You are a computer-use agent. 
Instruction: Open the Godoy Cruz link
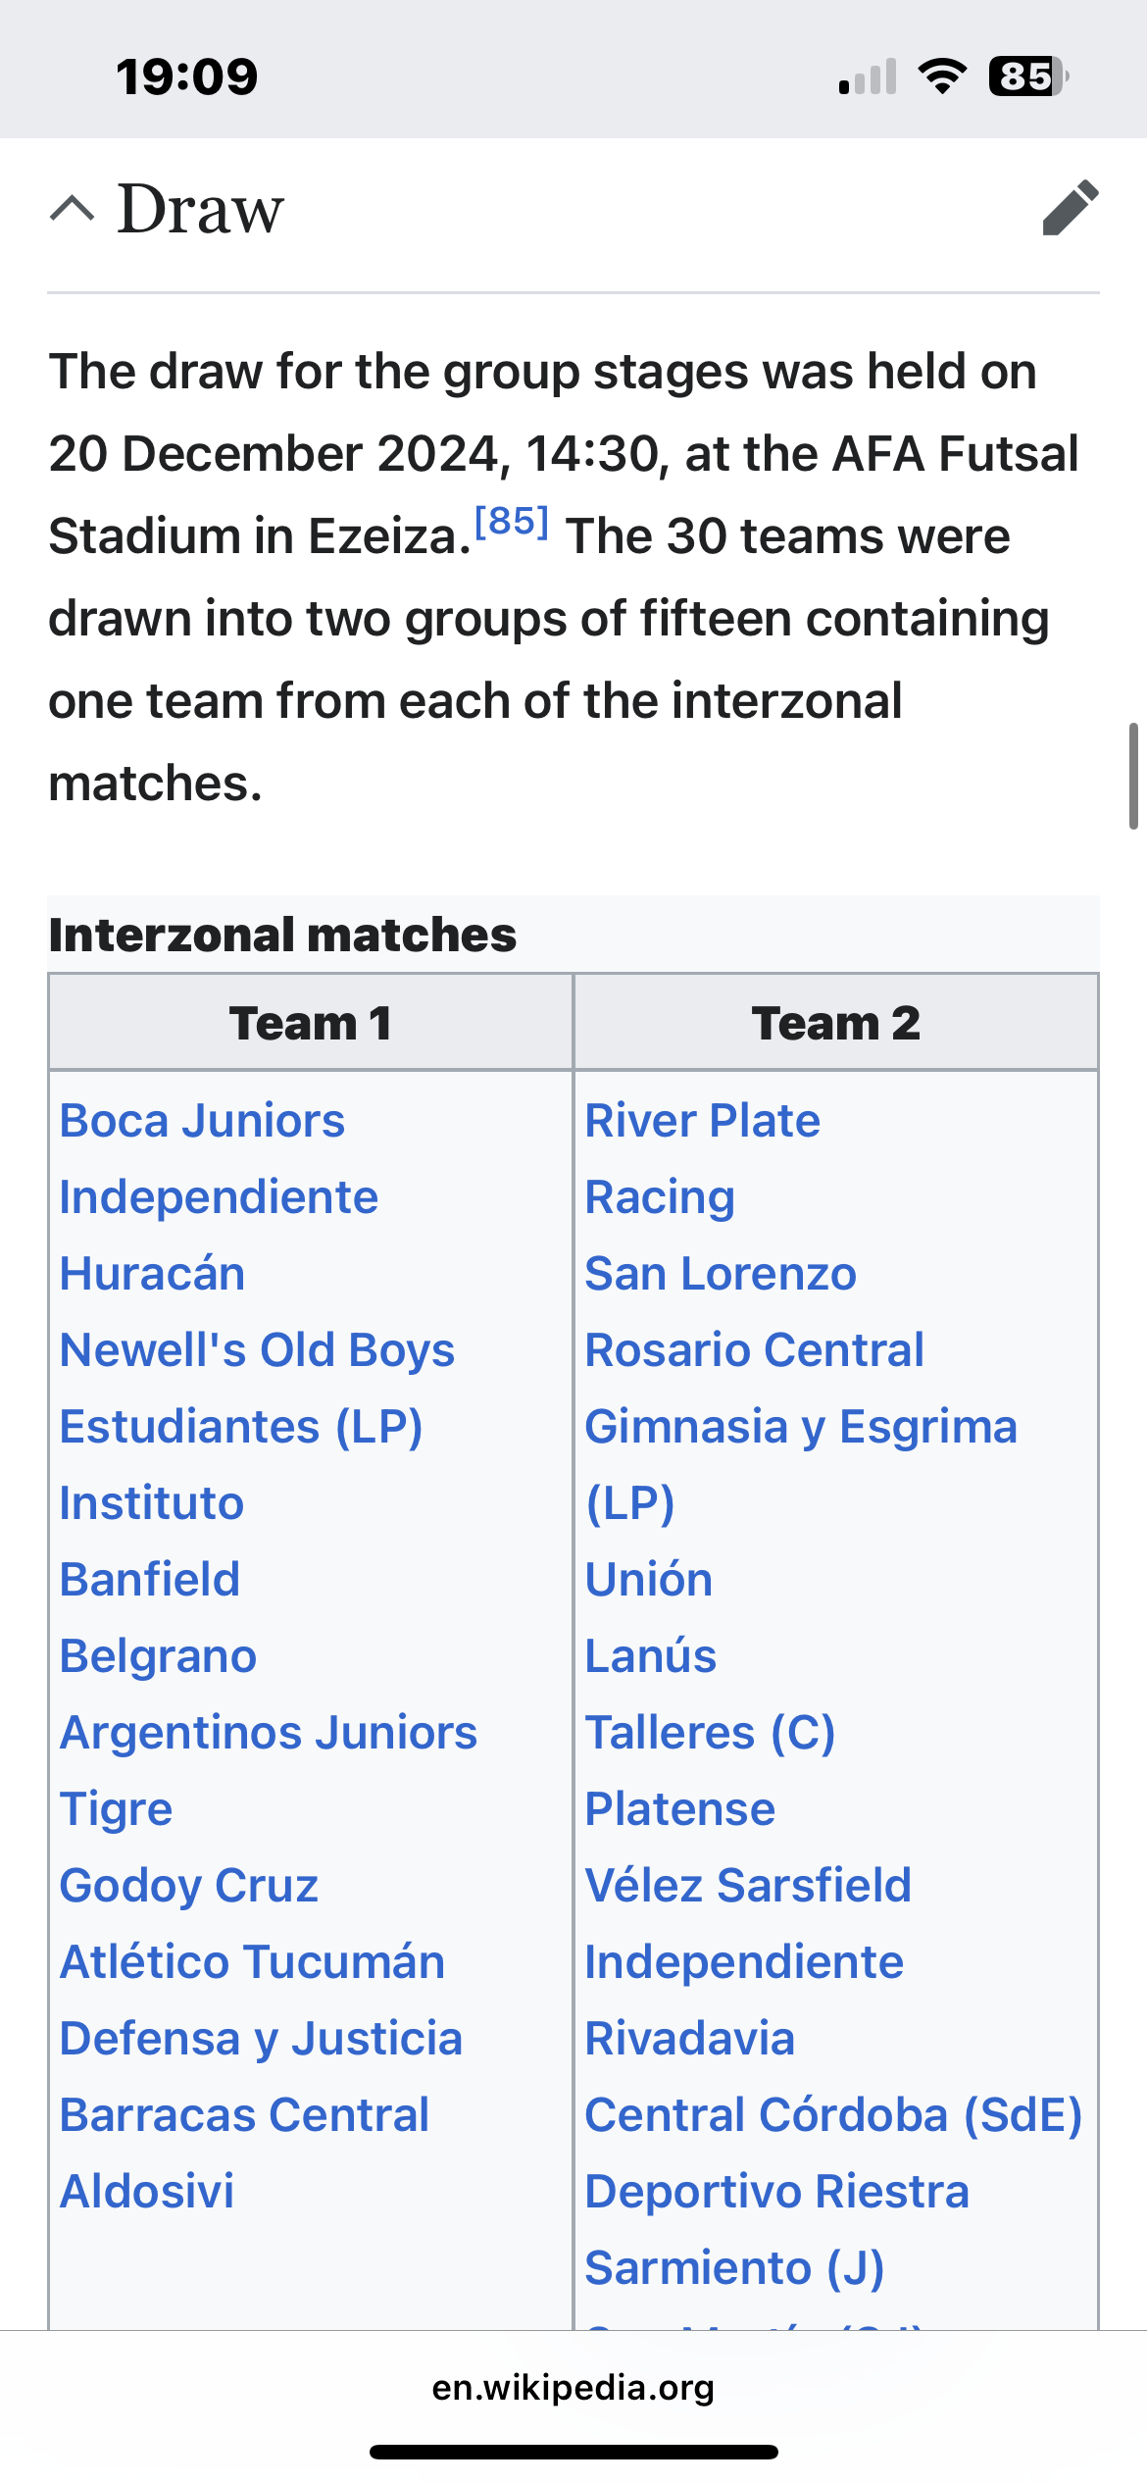[x=189, y=1885]
